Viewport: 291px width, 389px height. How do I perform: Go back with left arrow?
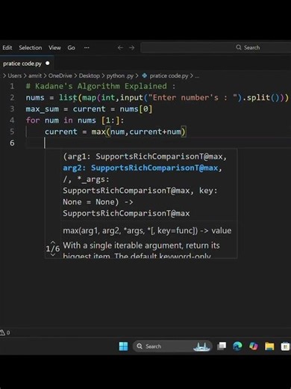point(120,48)
